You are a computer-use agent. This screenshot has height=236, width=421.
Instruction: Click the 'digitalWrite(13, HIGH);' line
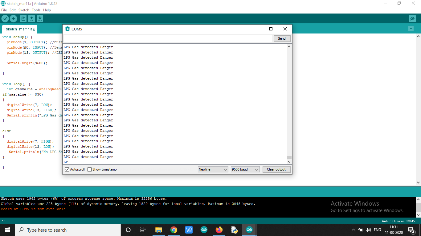point(31,110)
